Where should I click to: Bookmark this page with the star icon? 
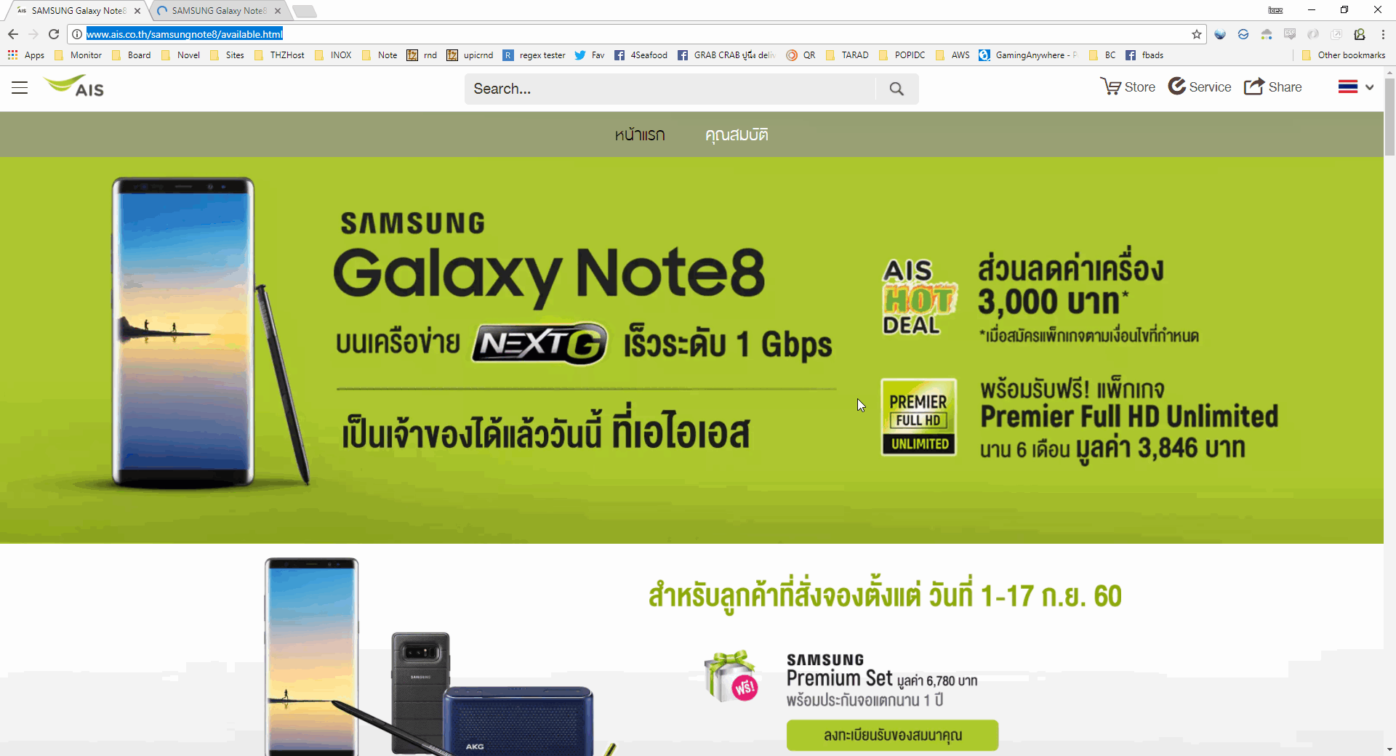[1197, 34]
